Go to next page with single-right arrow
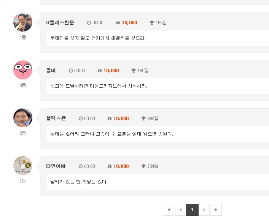Viewport: 269px width, 223px height. click(204, 210)
